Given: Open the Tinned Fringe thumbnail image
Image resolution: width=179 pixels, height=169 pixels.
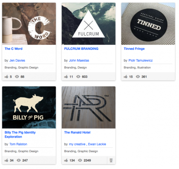Looking at the screenshot, I should [148, 24].
